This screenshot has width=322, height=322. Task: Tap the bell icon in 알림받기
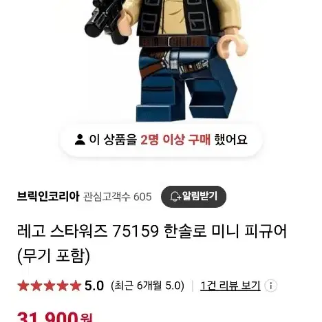[x=175, y=197]
